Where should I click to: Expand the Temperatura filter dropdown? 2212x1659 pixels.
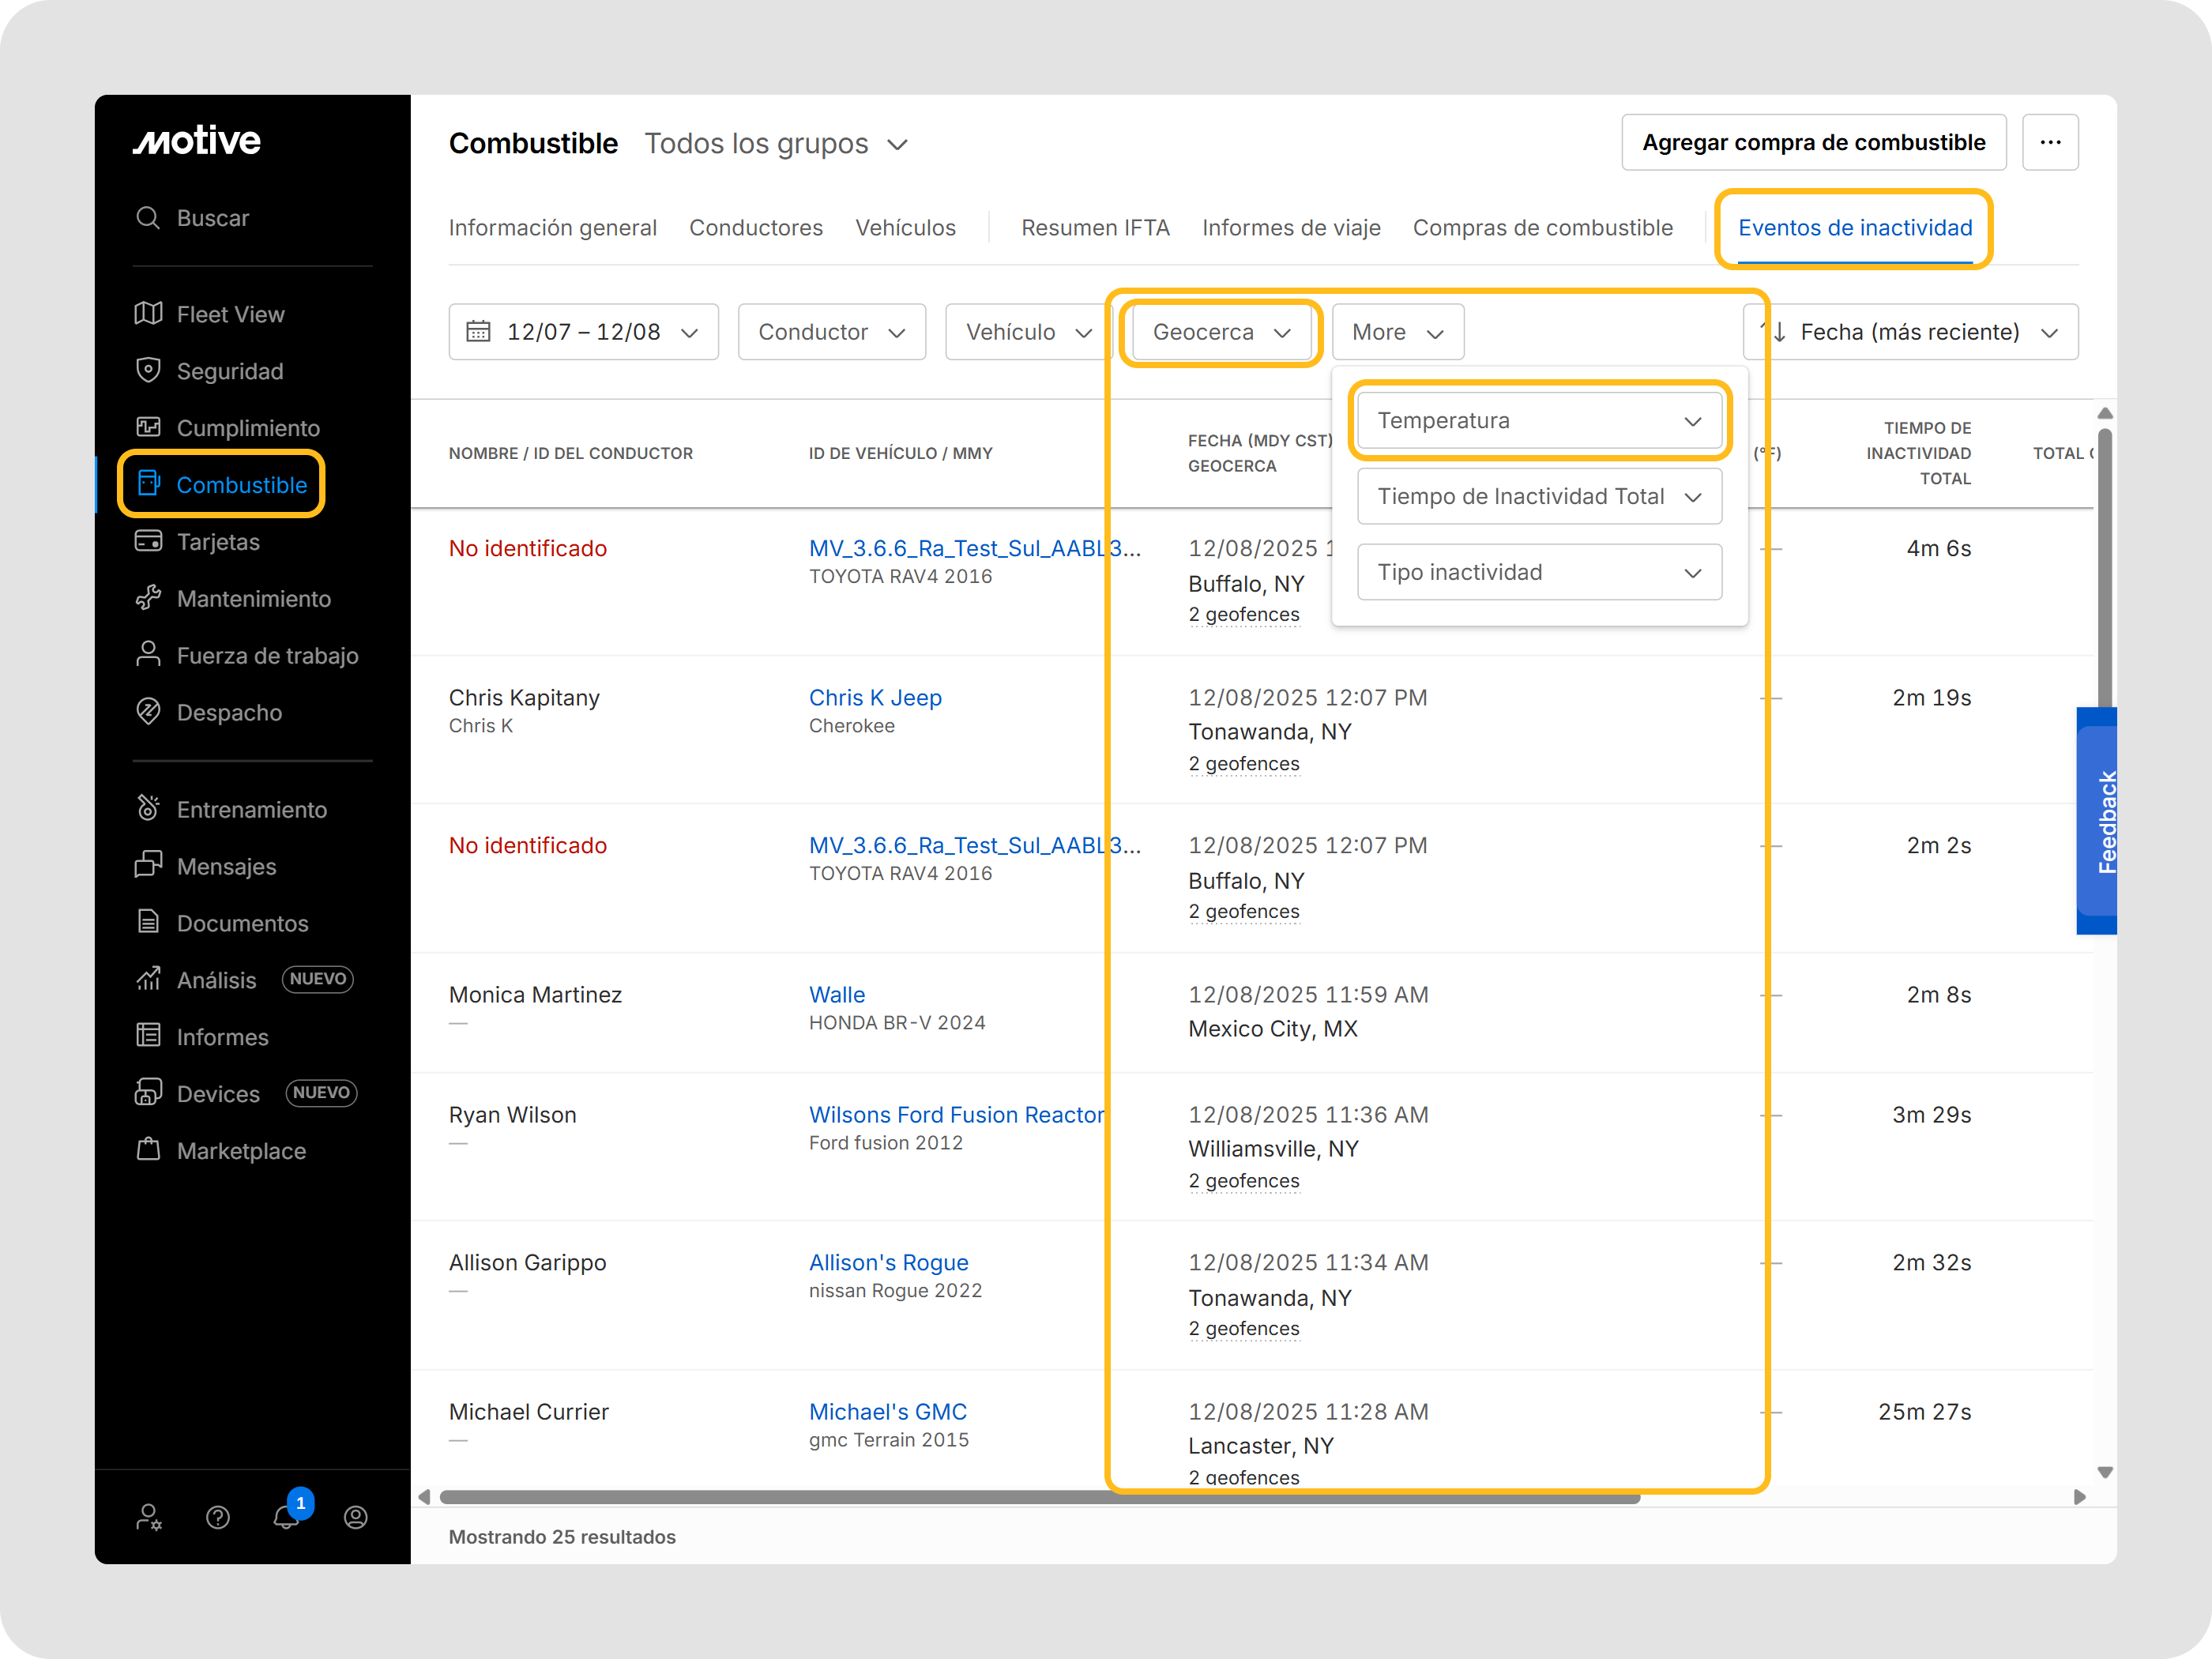tap(1538, 420)
